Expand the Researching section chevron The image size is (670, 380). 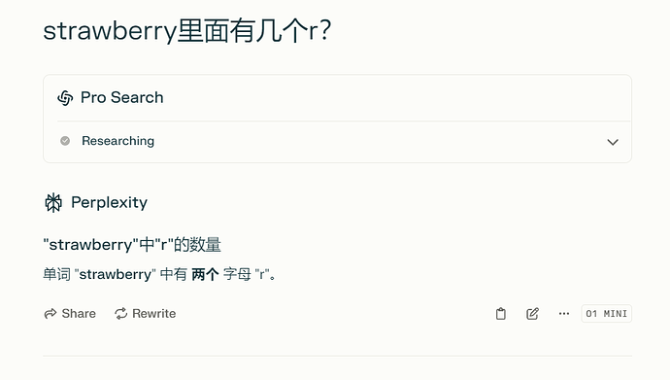click(613, 142)
